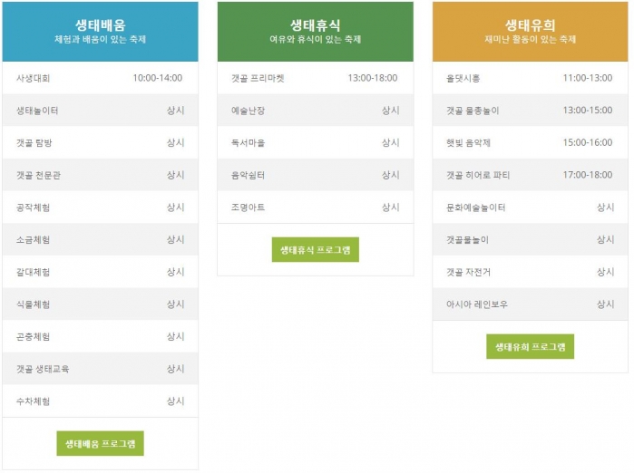Choose the 생태놀이터 row

(x=100, y=111)
